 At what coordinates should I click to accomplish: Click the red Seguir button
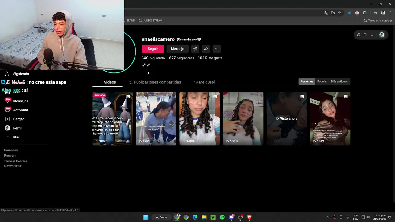[x=153, y=49]
